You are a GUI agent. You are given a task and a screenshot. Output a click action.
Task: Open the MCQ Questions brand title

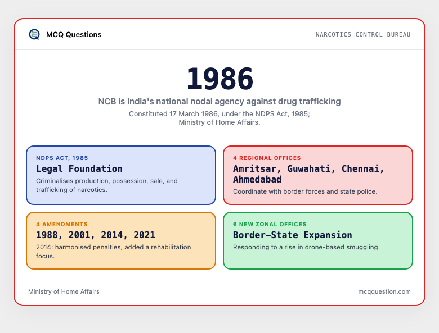pos(74,34)
